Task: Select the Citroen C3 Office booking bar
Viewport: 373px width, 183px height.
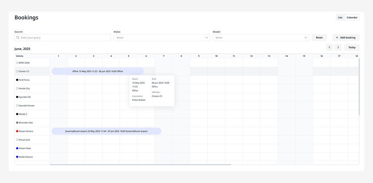Action: point(97,71)
